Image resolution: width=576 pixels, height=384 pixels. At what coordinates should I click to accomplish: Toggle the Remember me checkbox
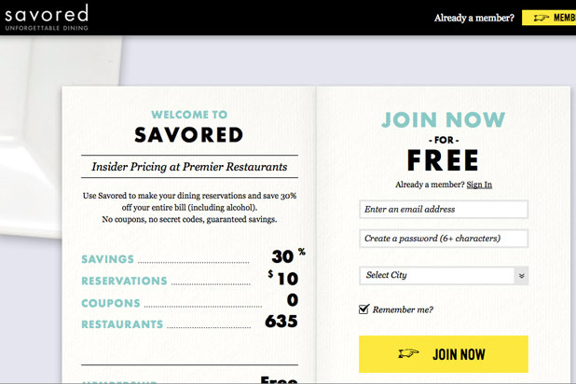pyautogui.click(x=364, y=309)
